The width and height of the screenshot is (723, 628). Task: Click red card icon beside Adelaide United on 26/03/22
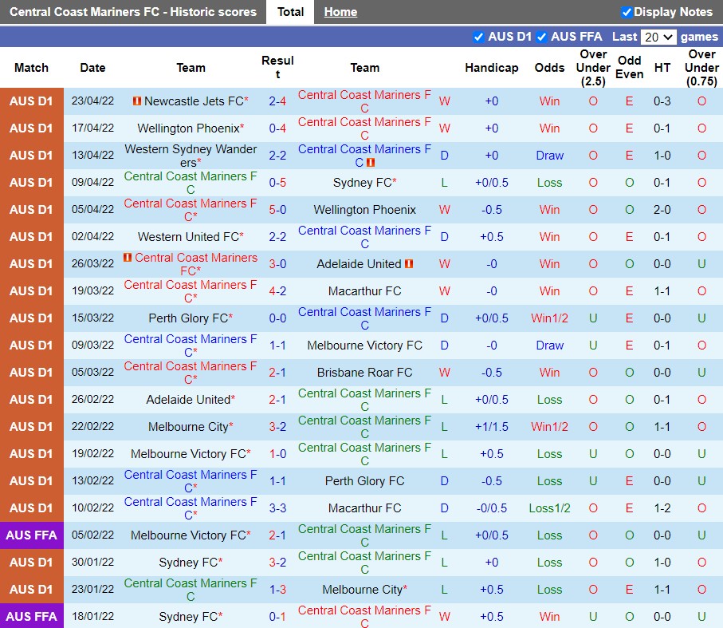tap(409, 264)
